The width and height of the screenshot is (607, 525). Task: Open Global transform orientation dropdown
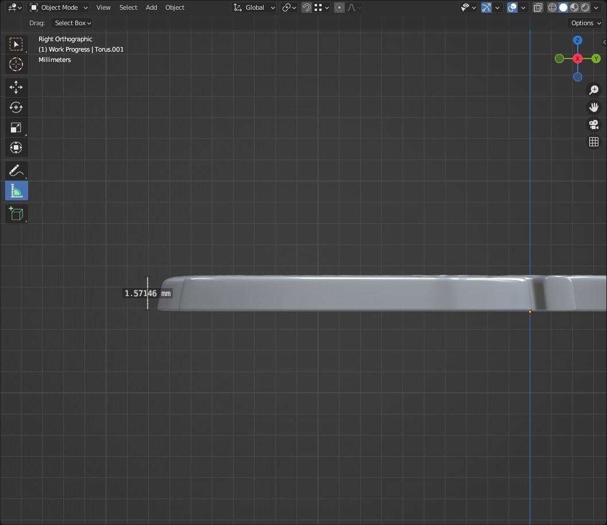coord(254,7)
